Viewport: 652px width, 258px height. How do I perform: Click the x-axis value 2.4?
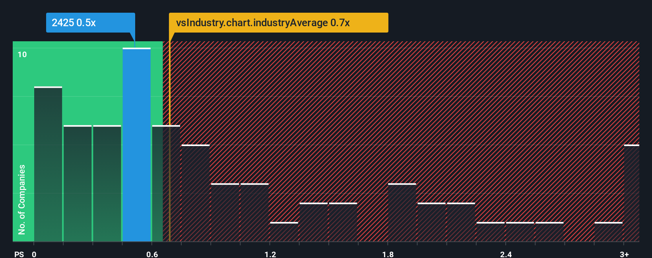(506, 254)
